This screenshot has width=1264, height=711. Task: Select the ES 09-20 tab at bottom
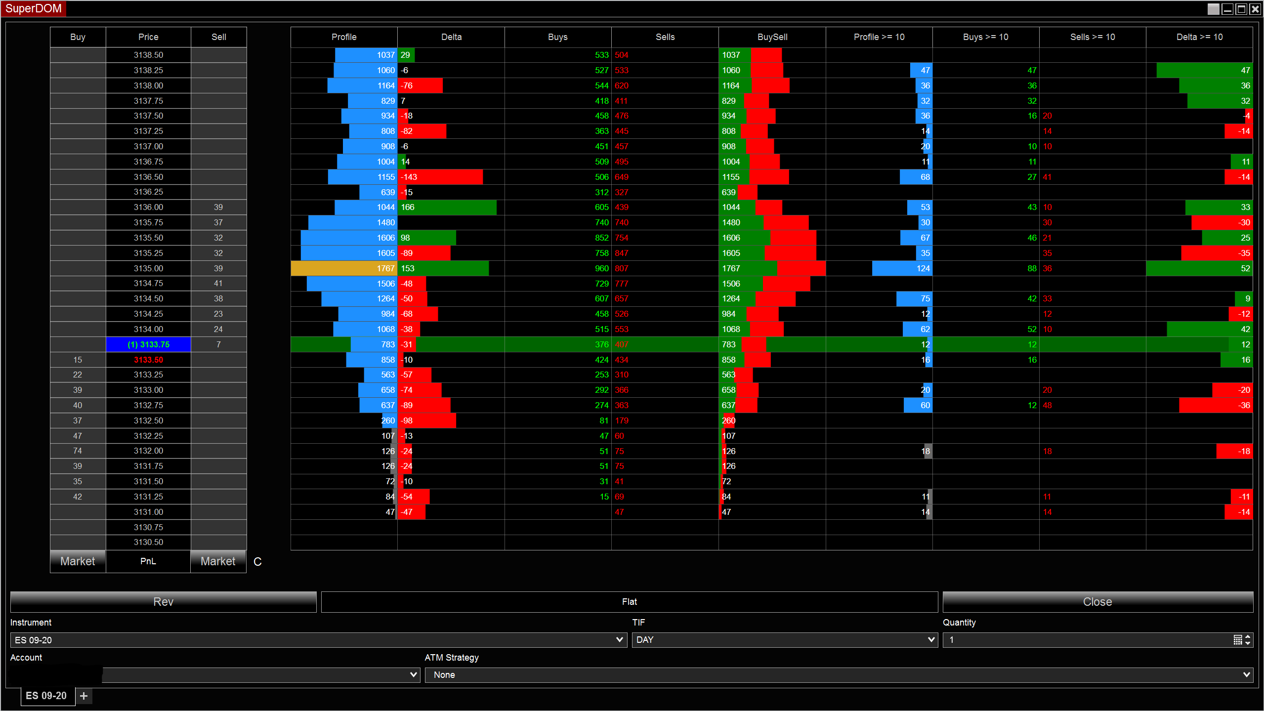(47, 695)
